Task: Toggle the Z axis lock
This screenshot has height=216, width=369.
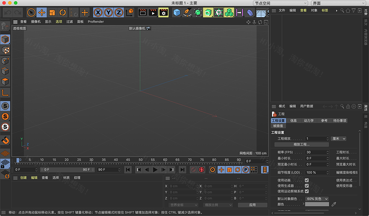Action: click(x=119, y=13)
